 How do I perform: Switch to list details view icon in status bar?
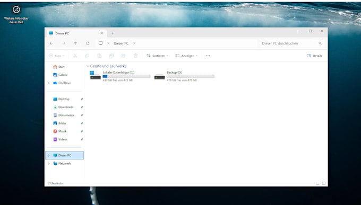point(317,183)
